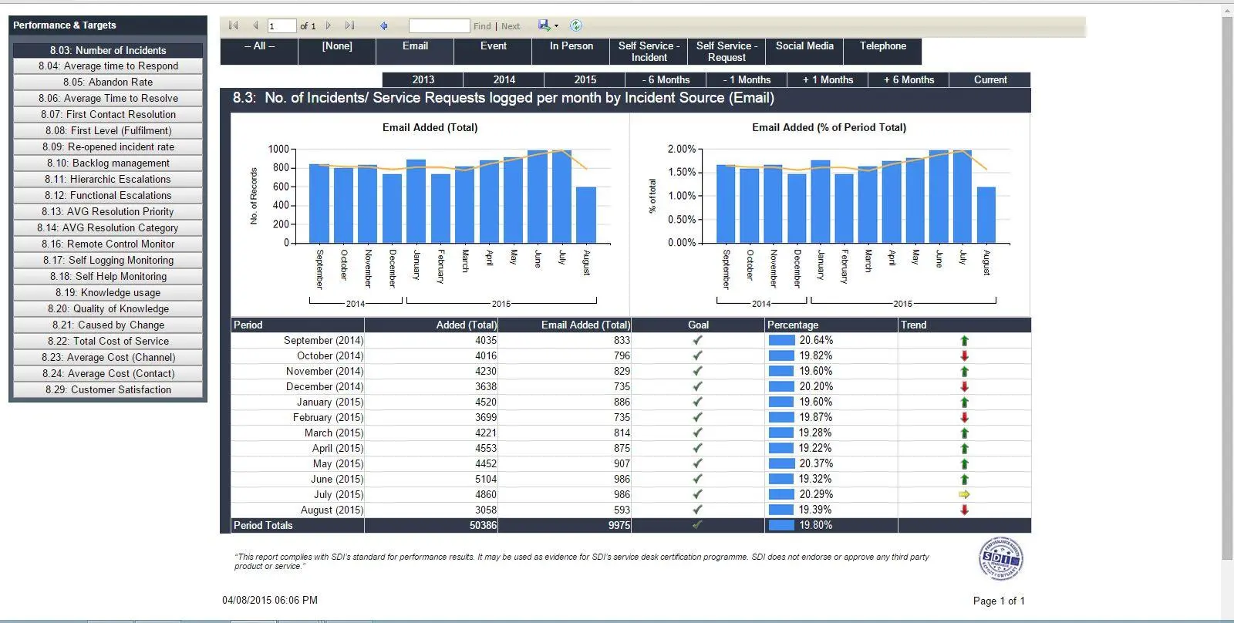This screenshot has height=623, width=1234.
Task: Refresh the report with the green arrows icon
Action: click(576, 25)
